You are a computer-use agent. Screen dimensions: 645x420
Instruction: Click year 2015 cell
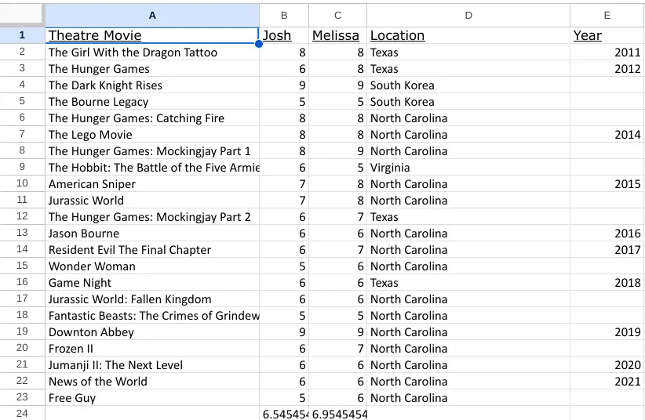coord(607,183)
